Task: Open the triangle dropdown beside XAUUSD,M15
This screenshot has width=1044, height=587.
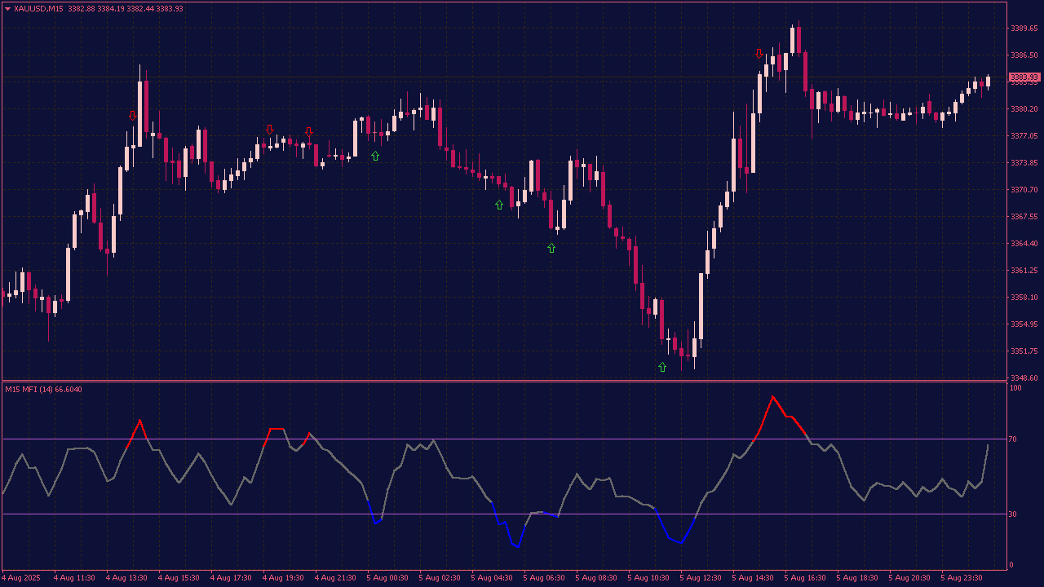Action: click(x=8, y=9)
